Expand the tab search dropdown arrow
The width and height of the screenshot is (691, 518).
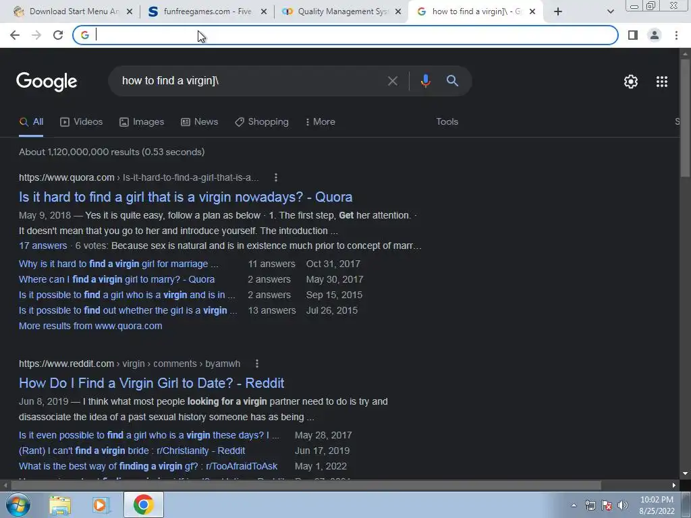coord(610,12)
